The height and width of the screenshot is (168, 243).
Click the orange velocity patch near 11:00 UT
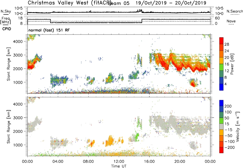click(110, 141)
